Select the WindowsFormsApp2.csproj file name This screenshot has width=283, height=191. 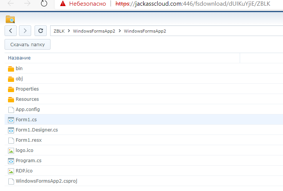click(x=47, y=181)
